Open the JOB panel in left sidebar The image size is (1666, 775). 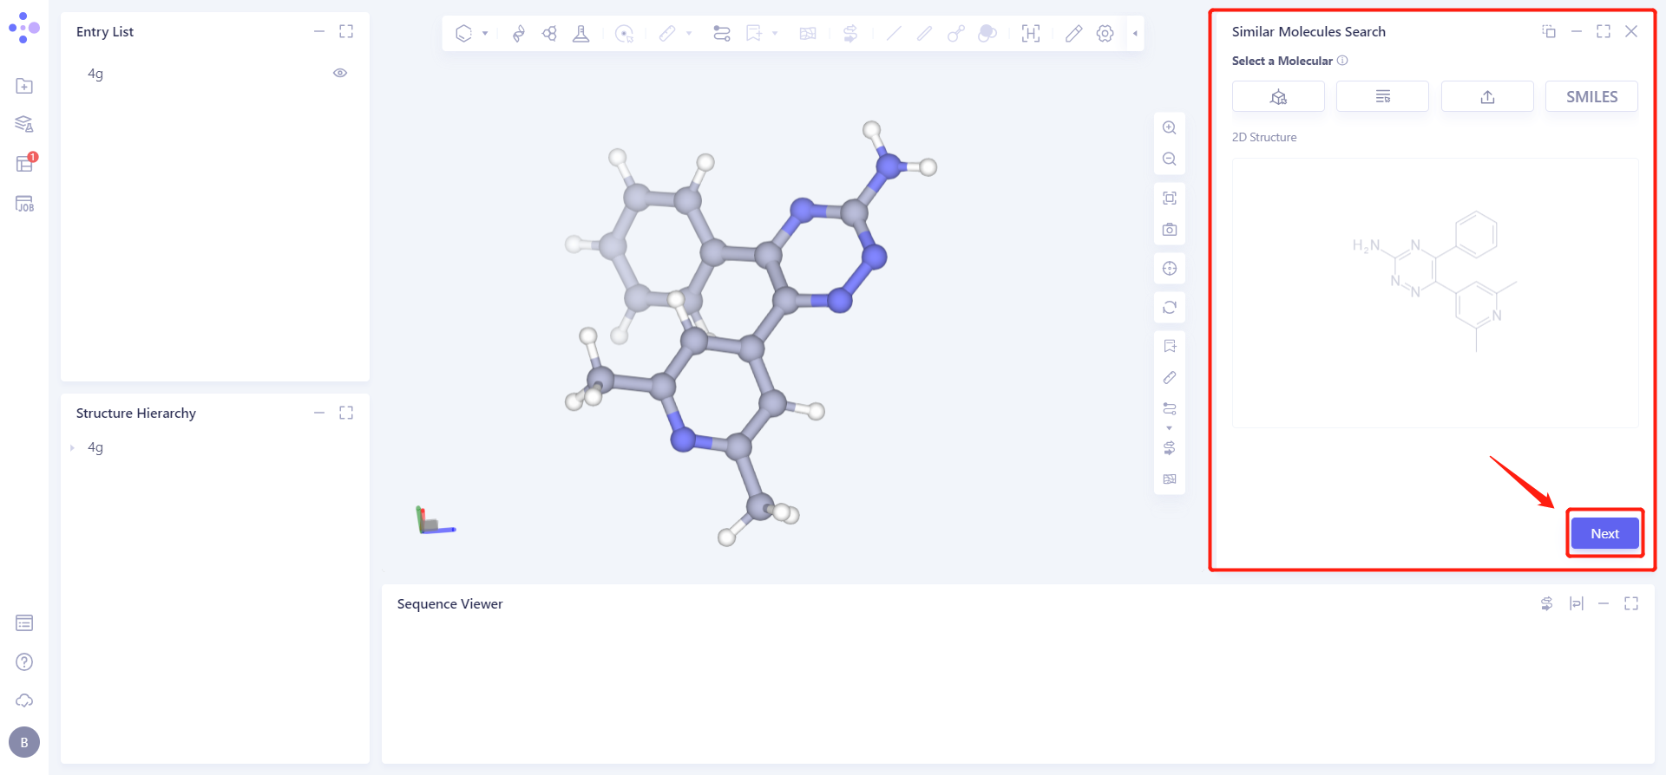click(24, 204)
